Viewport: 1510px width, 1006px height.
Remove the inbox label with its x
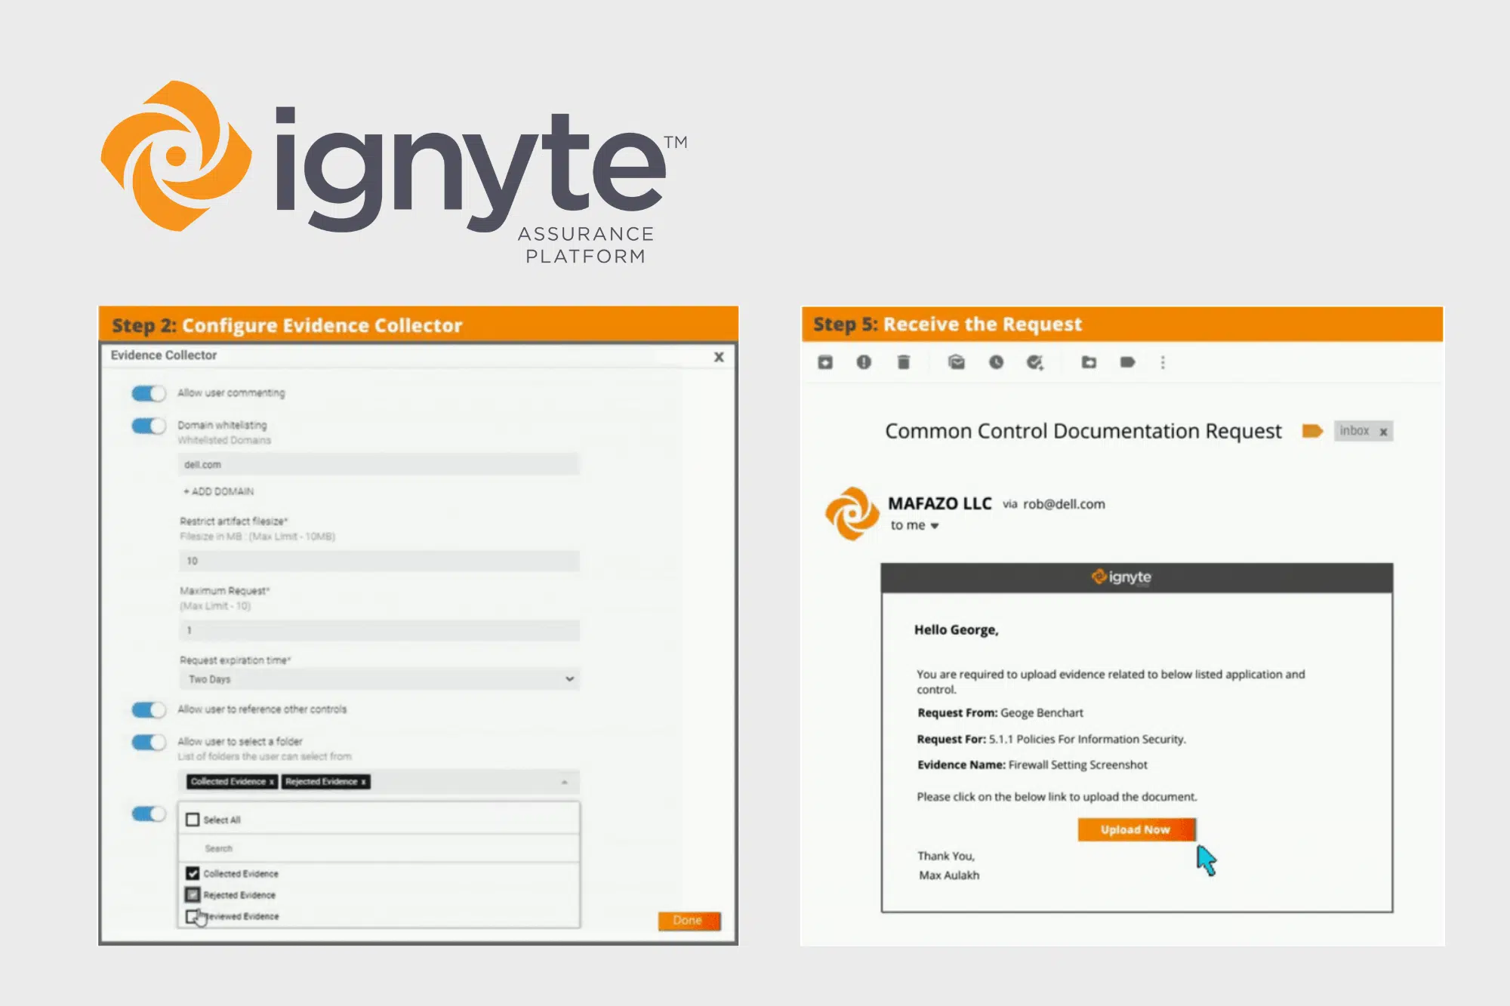pos(1383,432)
